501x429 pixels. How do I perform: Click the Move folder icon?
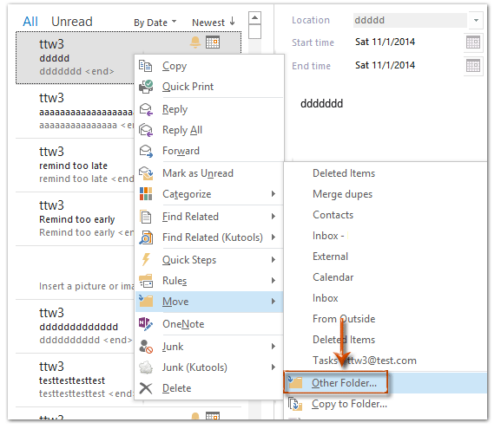click(146, 301)
